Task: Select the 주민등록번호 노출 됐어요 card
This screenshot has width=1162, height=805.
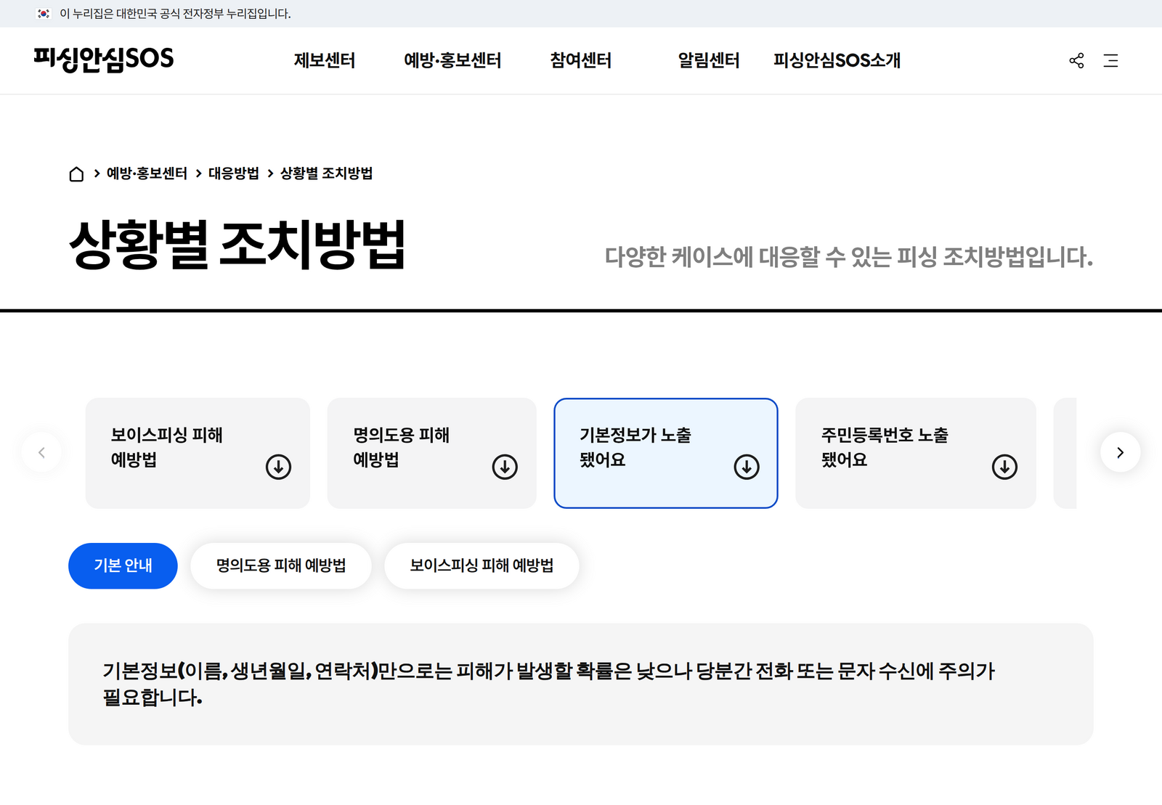Action: click(916, 453)
